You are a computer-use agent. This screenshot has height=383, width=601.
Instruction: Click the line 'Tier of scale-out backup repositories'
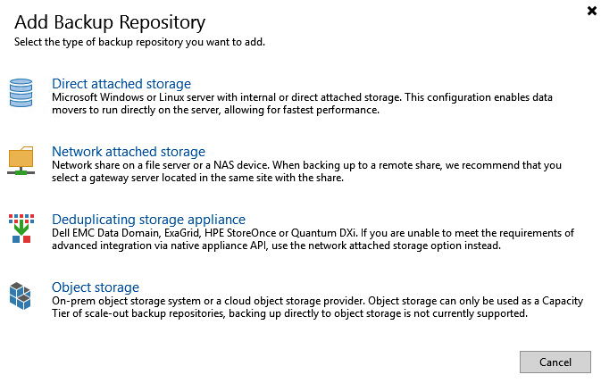coord(289,313)
